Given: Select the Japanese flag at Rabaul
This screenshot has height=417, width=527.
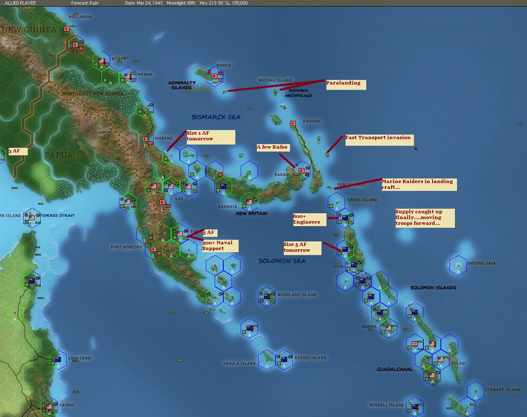Looking at the screenshot, I should coord(302,170).
